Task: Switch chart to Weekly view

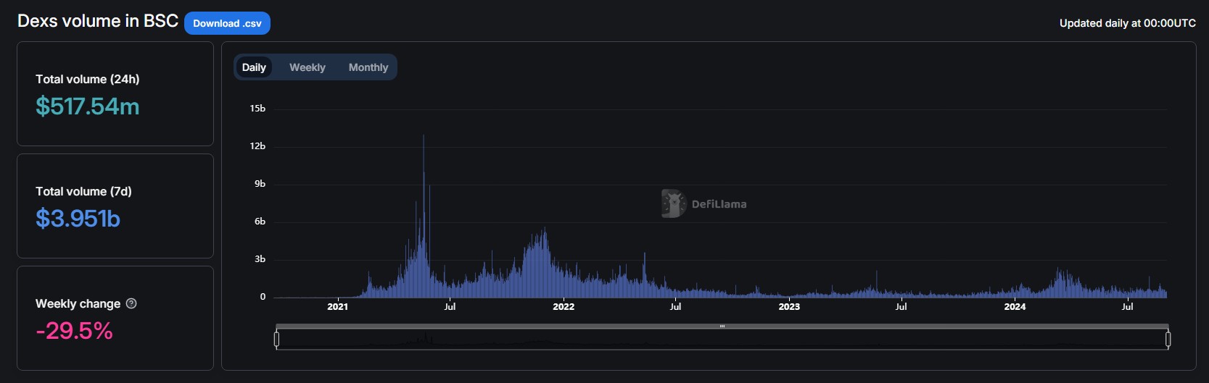Action: pyautogui.click(x=308, y=67)
